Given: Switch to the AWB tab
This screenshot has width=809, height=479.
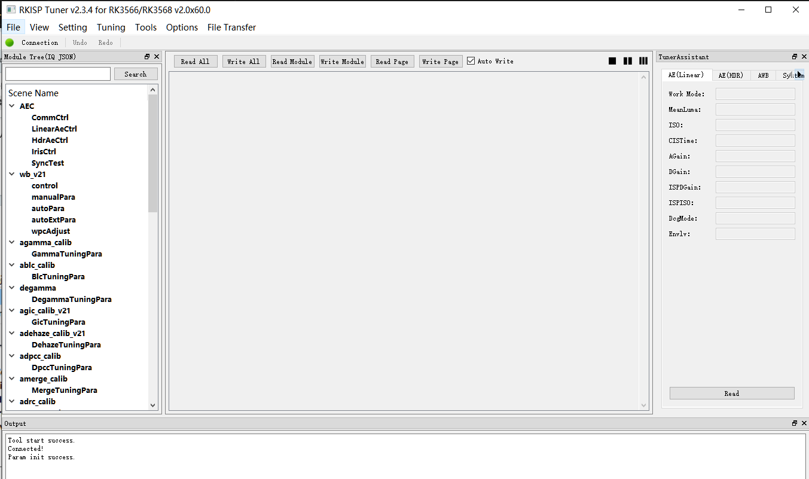Looking at the screenshot, I should click(x=763, y=75).
